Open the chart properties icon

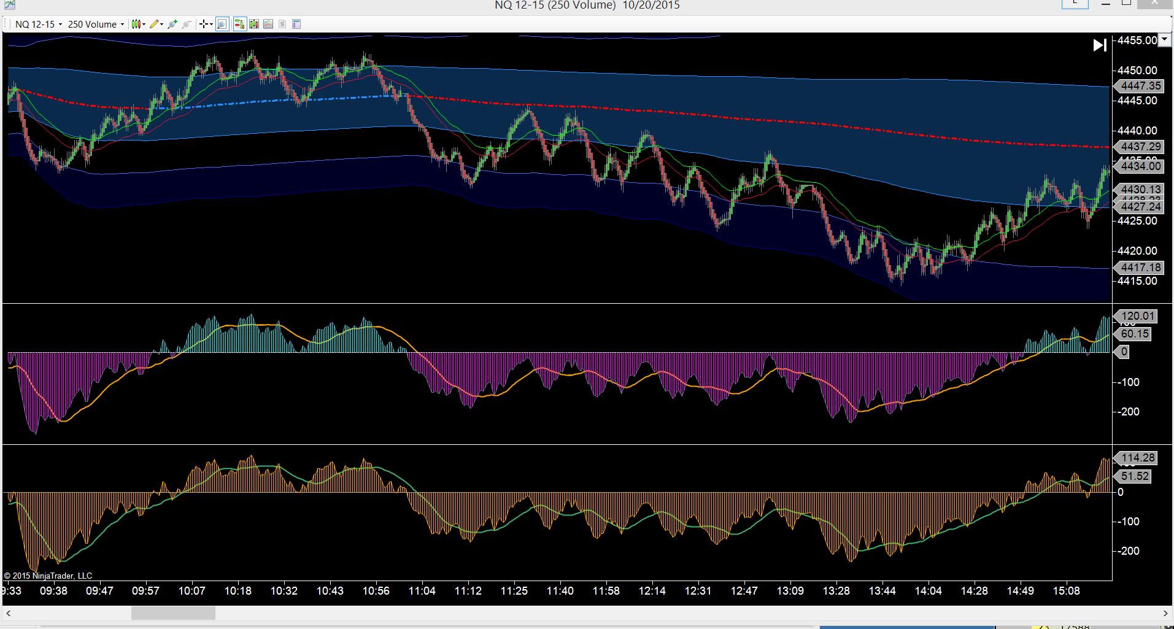(x=296, y=25)
